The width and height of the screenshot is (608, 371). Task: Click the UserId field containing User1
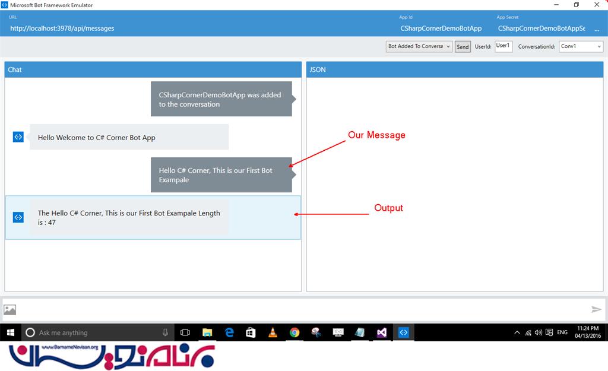[503, 46]
